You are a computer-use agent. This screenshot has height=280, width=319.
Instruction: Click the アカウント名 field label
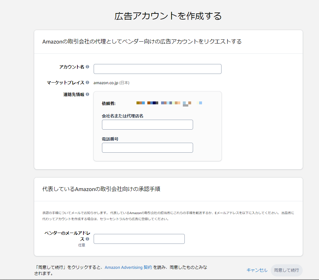click(x=72, y=67)
